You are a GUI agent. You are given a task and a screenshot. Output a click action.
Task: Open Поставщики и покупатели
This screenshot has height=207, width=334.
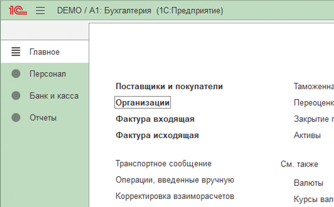pyautogui.click(x=169, y=87)
